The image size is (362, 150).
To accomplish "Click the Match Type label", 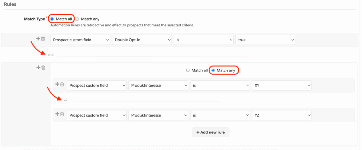I will pyautogui.click(x=34, y=19).
